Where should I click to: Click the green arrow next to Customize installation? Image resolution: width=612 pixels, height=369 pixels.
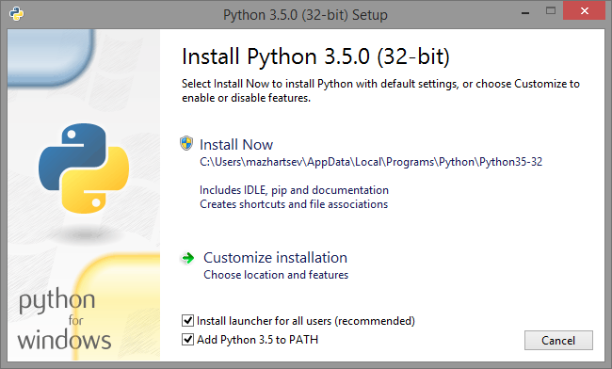click(x=187, y=258)
